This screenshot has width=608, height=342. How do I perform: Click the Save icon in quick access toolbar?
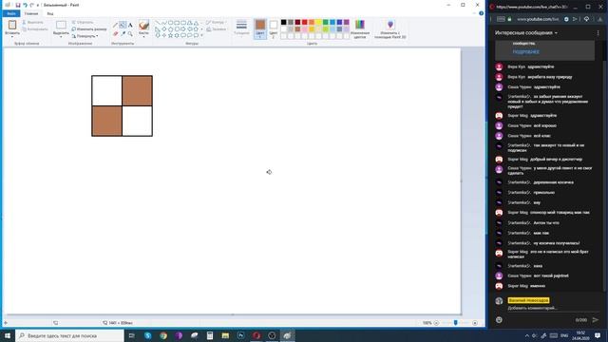pos(18,5)
